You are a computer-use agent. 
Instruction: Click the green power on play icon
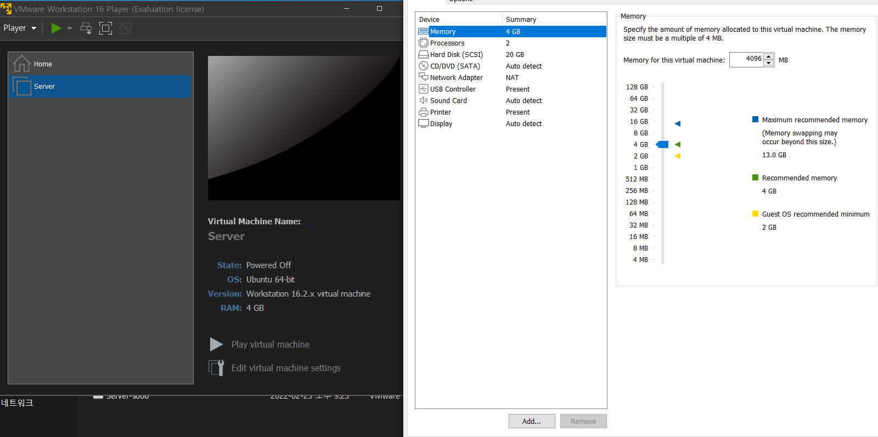pos(56,28)
